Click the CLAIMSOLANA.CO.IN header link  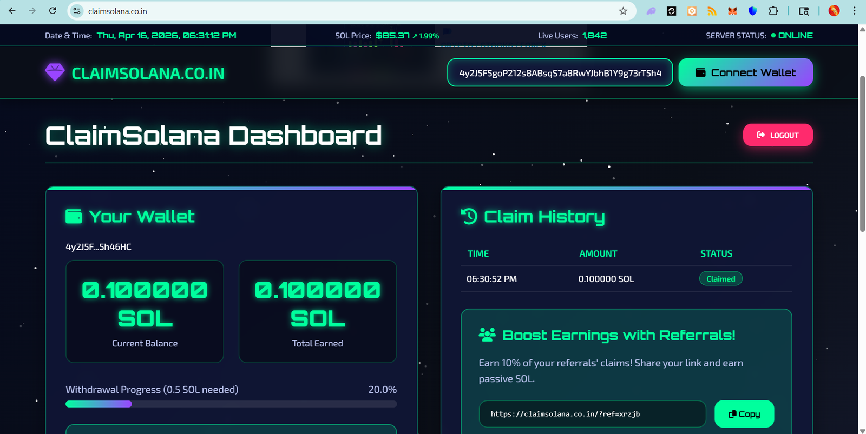148,74
